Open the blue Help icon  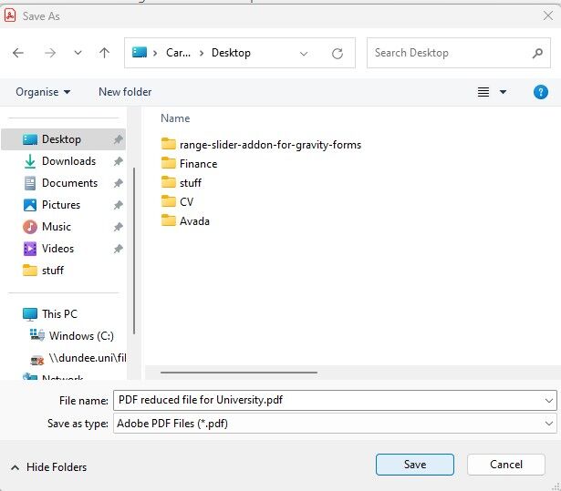pyautogui.click(x=541, y=92)
